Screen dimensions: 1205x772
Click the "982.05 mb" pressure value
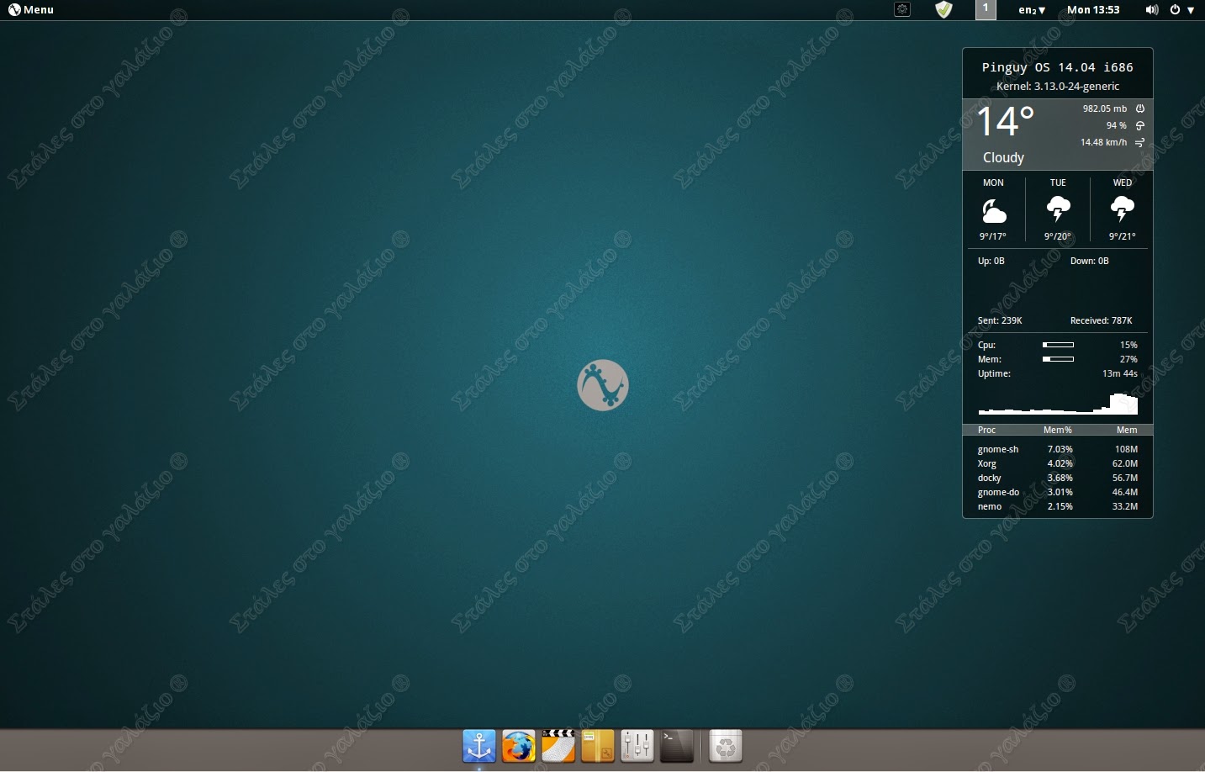(1105, 108)
